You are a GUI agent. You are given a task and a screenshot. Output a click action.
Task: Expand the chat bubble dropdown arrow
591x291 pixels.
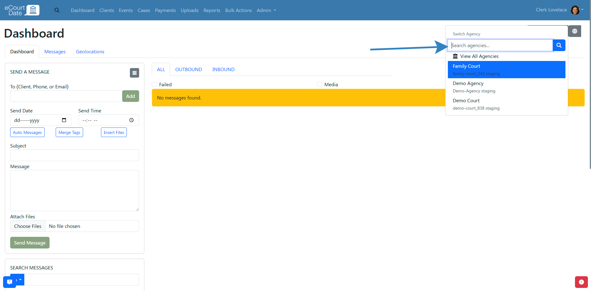pyautogui.click(x=20, y=280)
